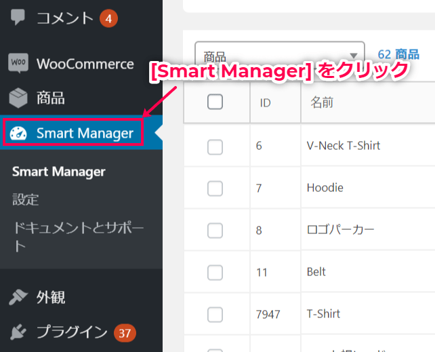
Task: Click the Smart Manager gauge icon
Action: tap(18, 133)
